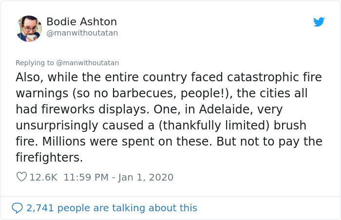Image resolution: width=341 pixels, height=220 pixels.
Task: Follow the "Replying to @manwithoutatan" mention link
Action: point(88,63)
